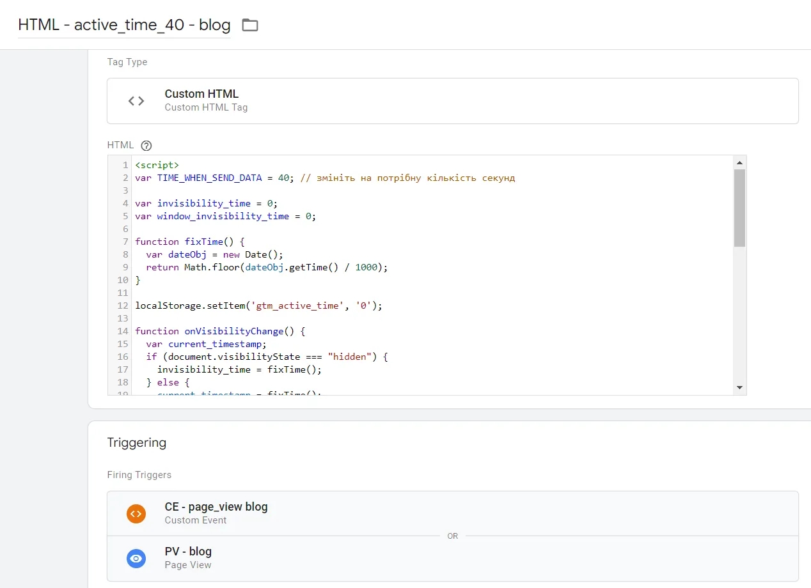Click the invisibility_time = fixTime() line

pyautogui.click(x=239, y=369)
